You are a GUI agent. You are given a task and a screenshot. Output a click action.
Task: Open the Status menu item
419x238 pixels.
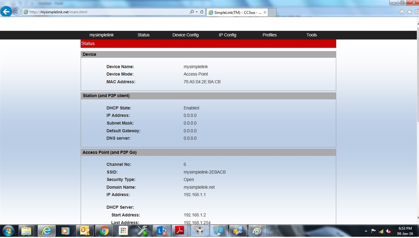coord(143,35)
